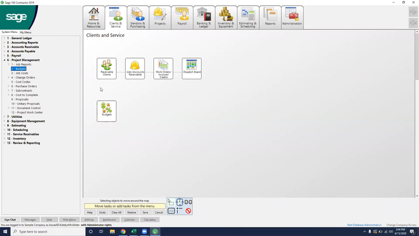The height and width of the screenshot is (236, 419).
Task: Open the Receivable Clients task icon
Action: (106, 68)
